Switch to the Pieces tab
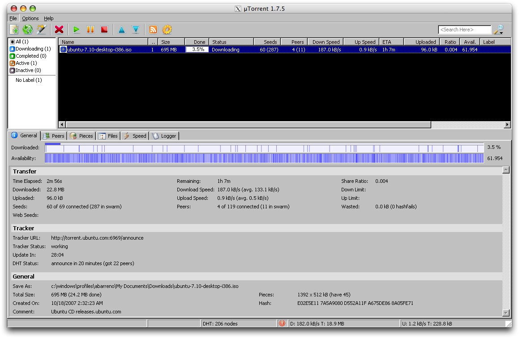 click(x=82, y=136)
